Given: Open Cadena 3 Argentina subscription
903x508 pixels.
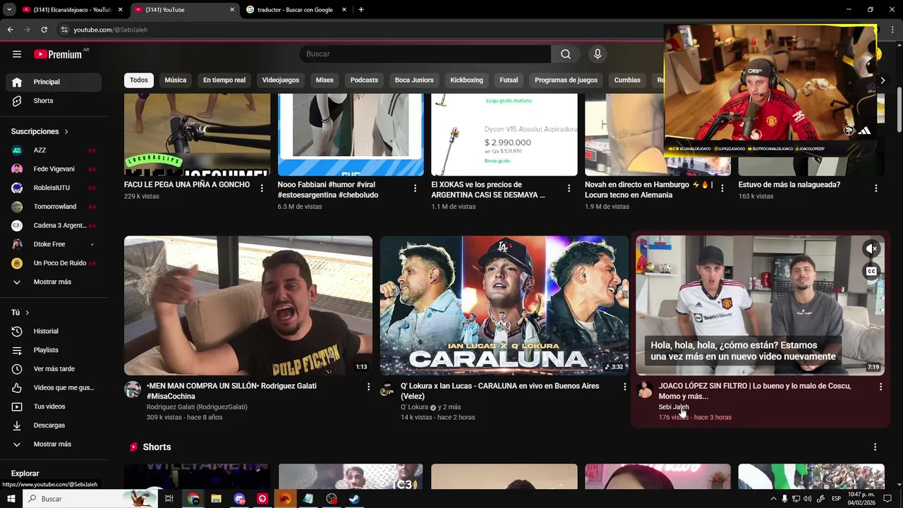Looking at the screenshot, I should tap(54, 226).
